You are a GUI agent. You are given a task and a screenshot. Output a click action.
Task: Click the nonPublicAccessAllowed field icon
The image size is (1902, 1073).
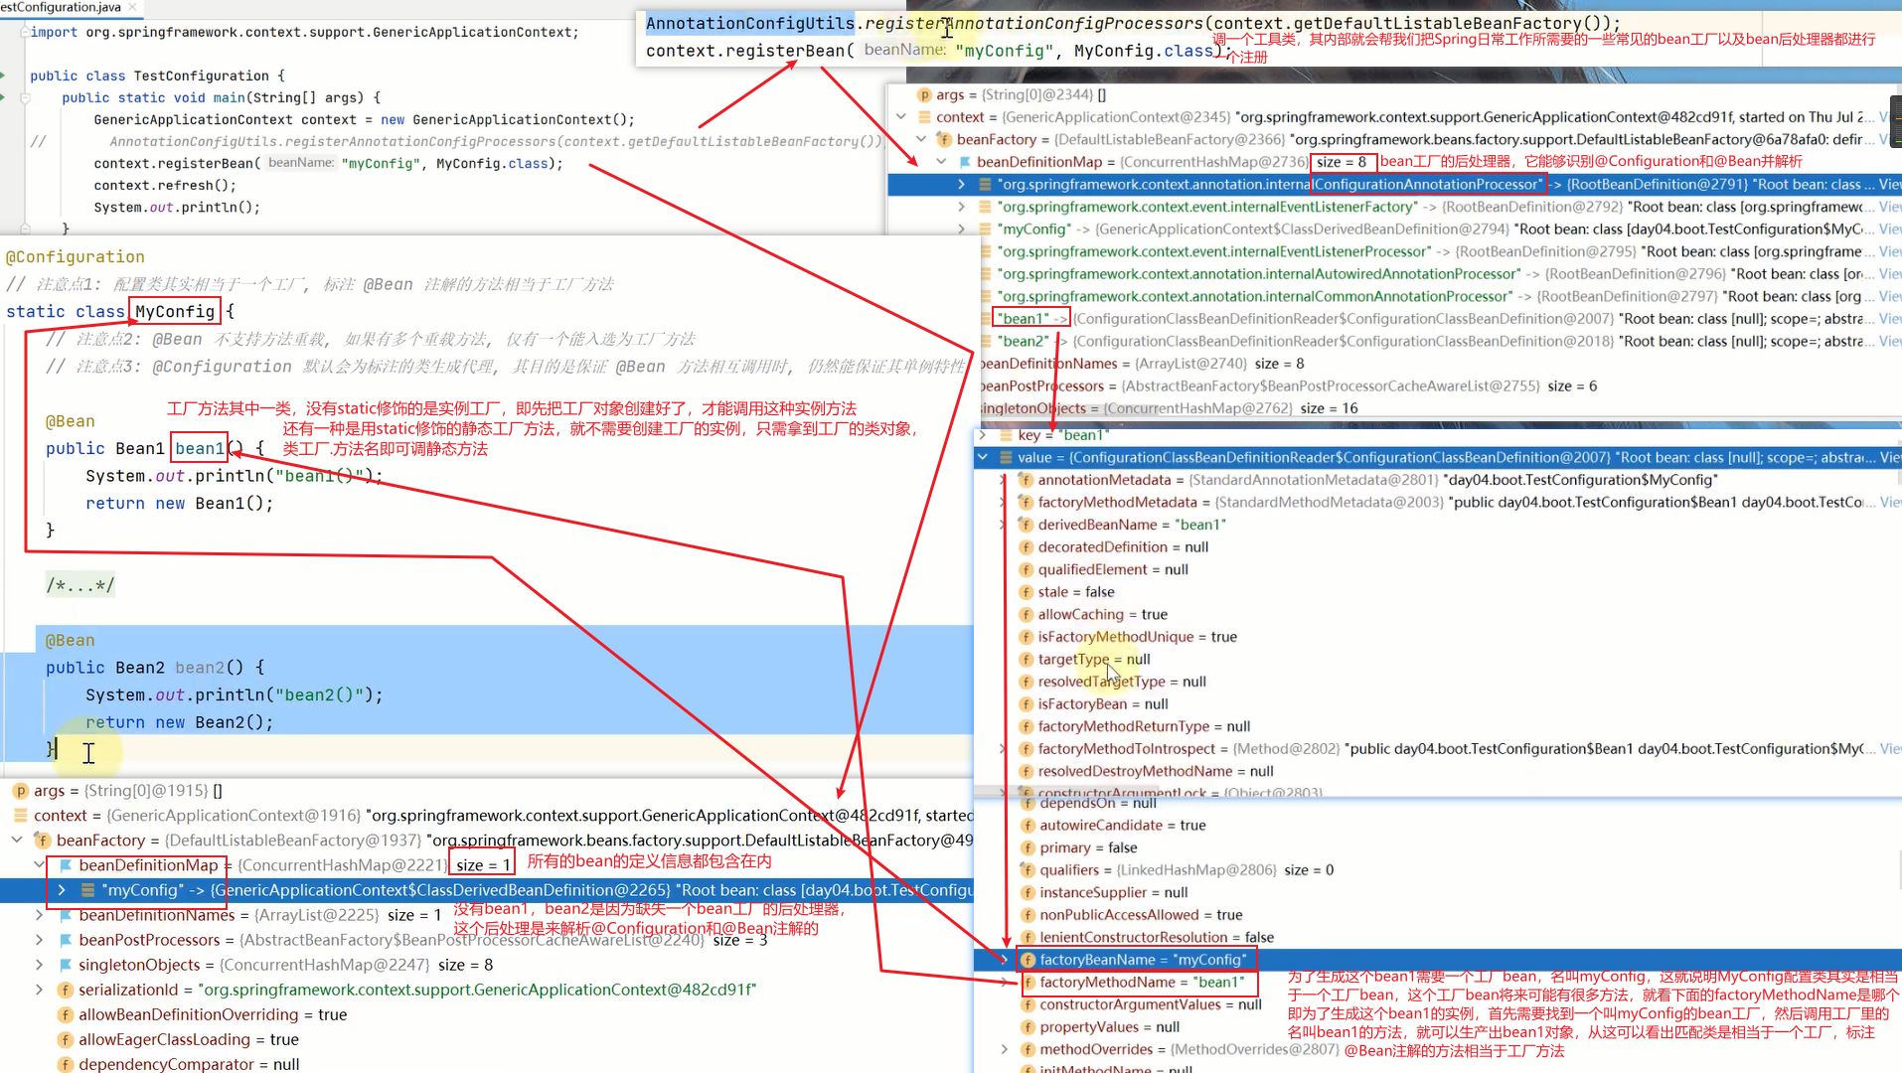[1029, 915]
